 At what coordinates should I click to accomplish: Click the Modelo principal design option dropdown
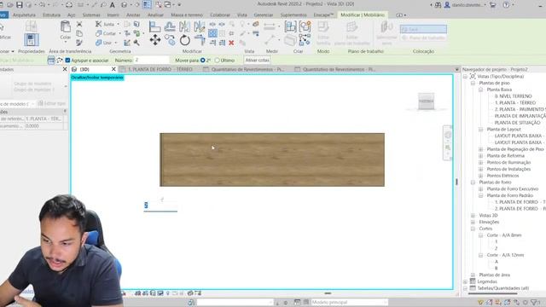349,303
